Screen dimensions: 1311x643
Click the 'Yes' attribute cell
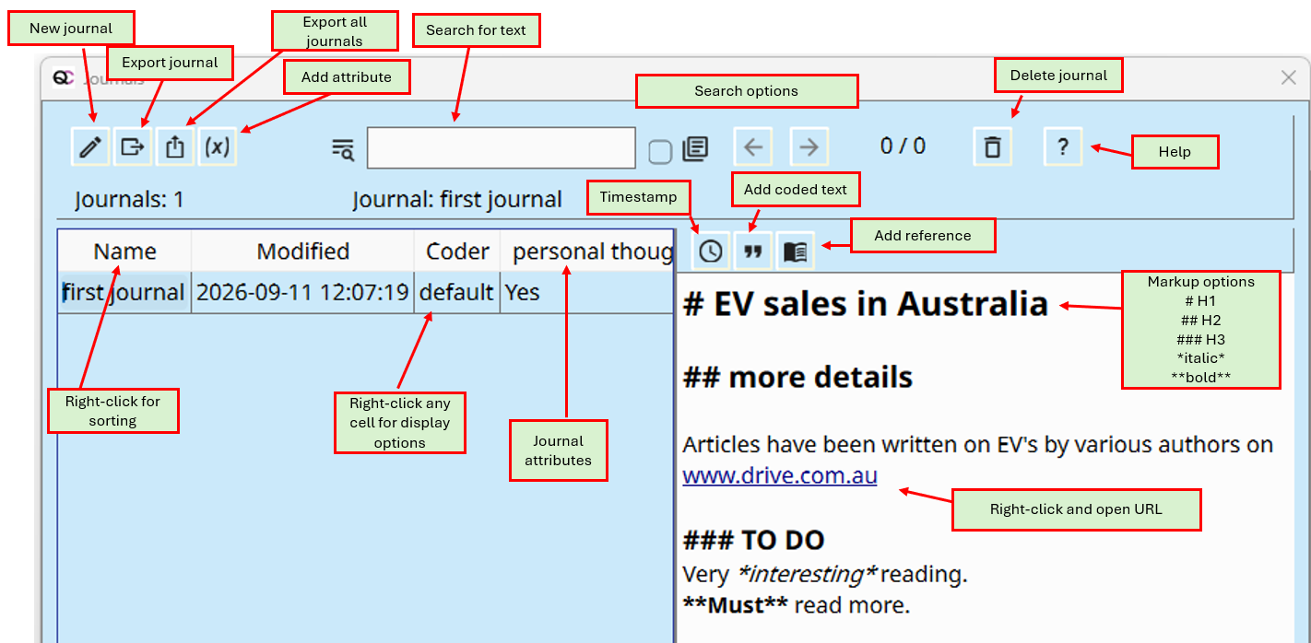pos(587,293)
